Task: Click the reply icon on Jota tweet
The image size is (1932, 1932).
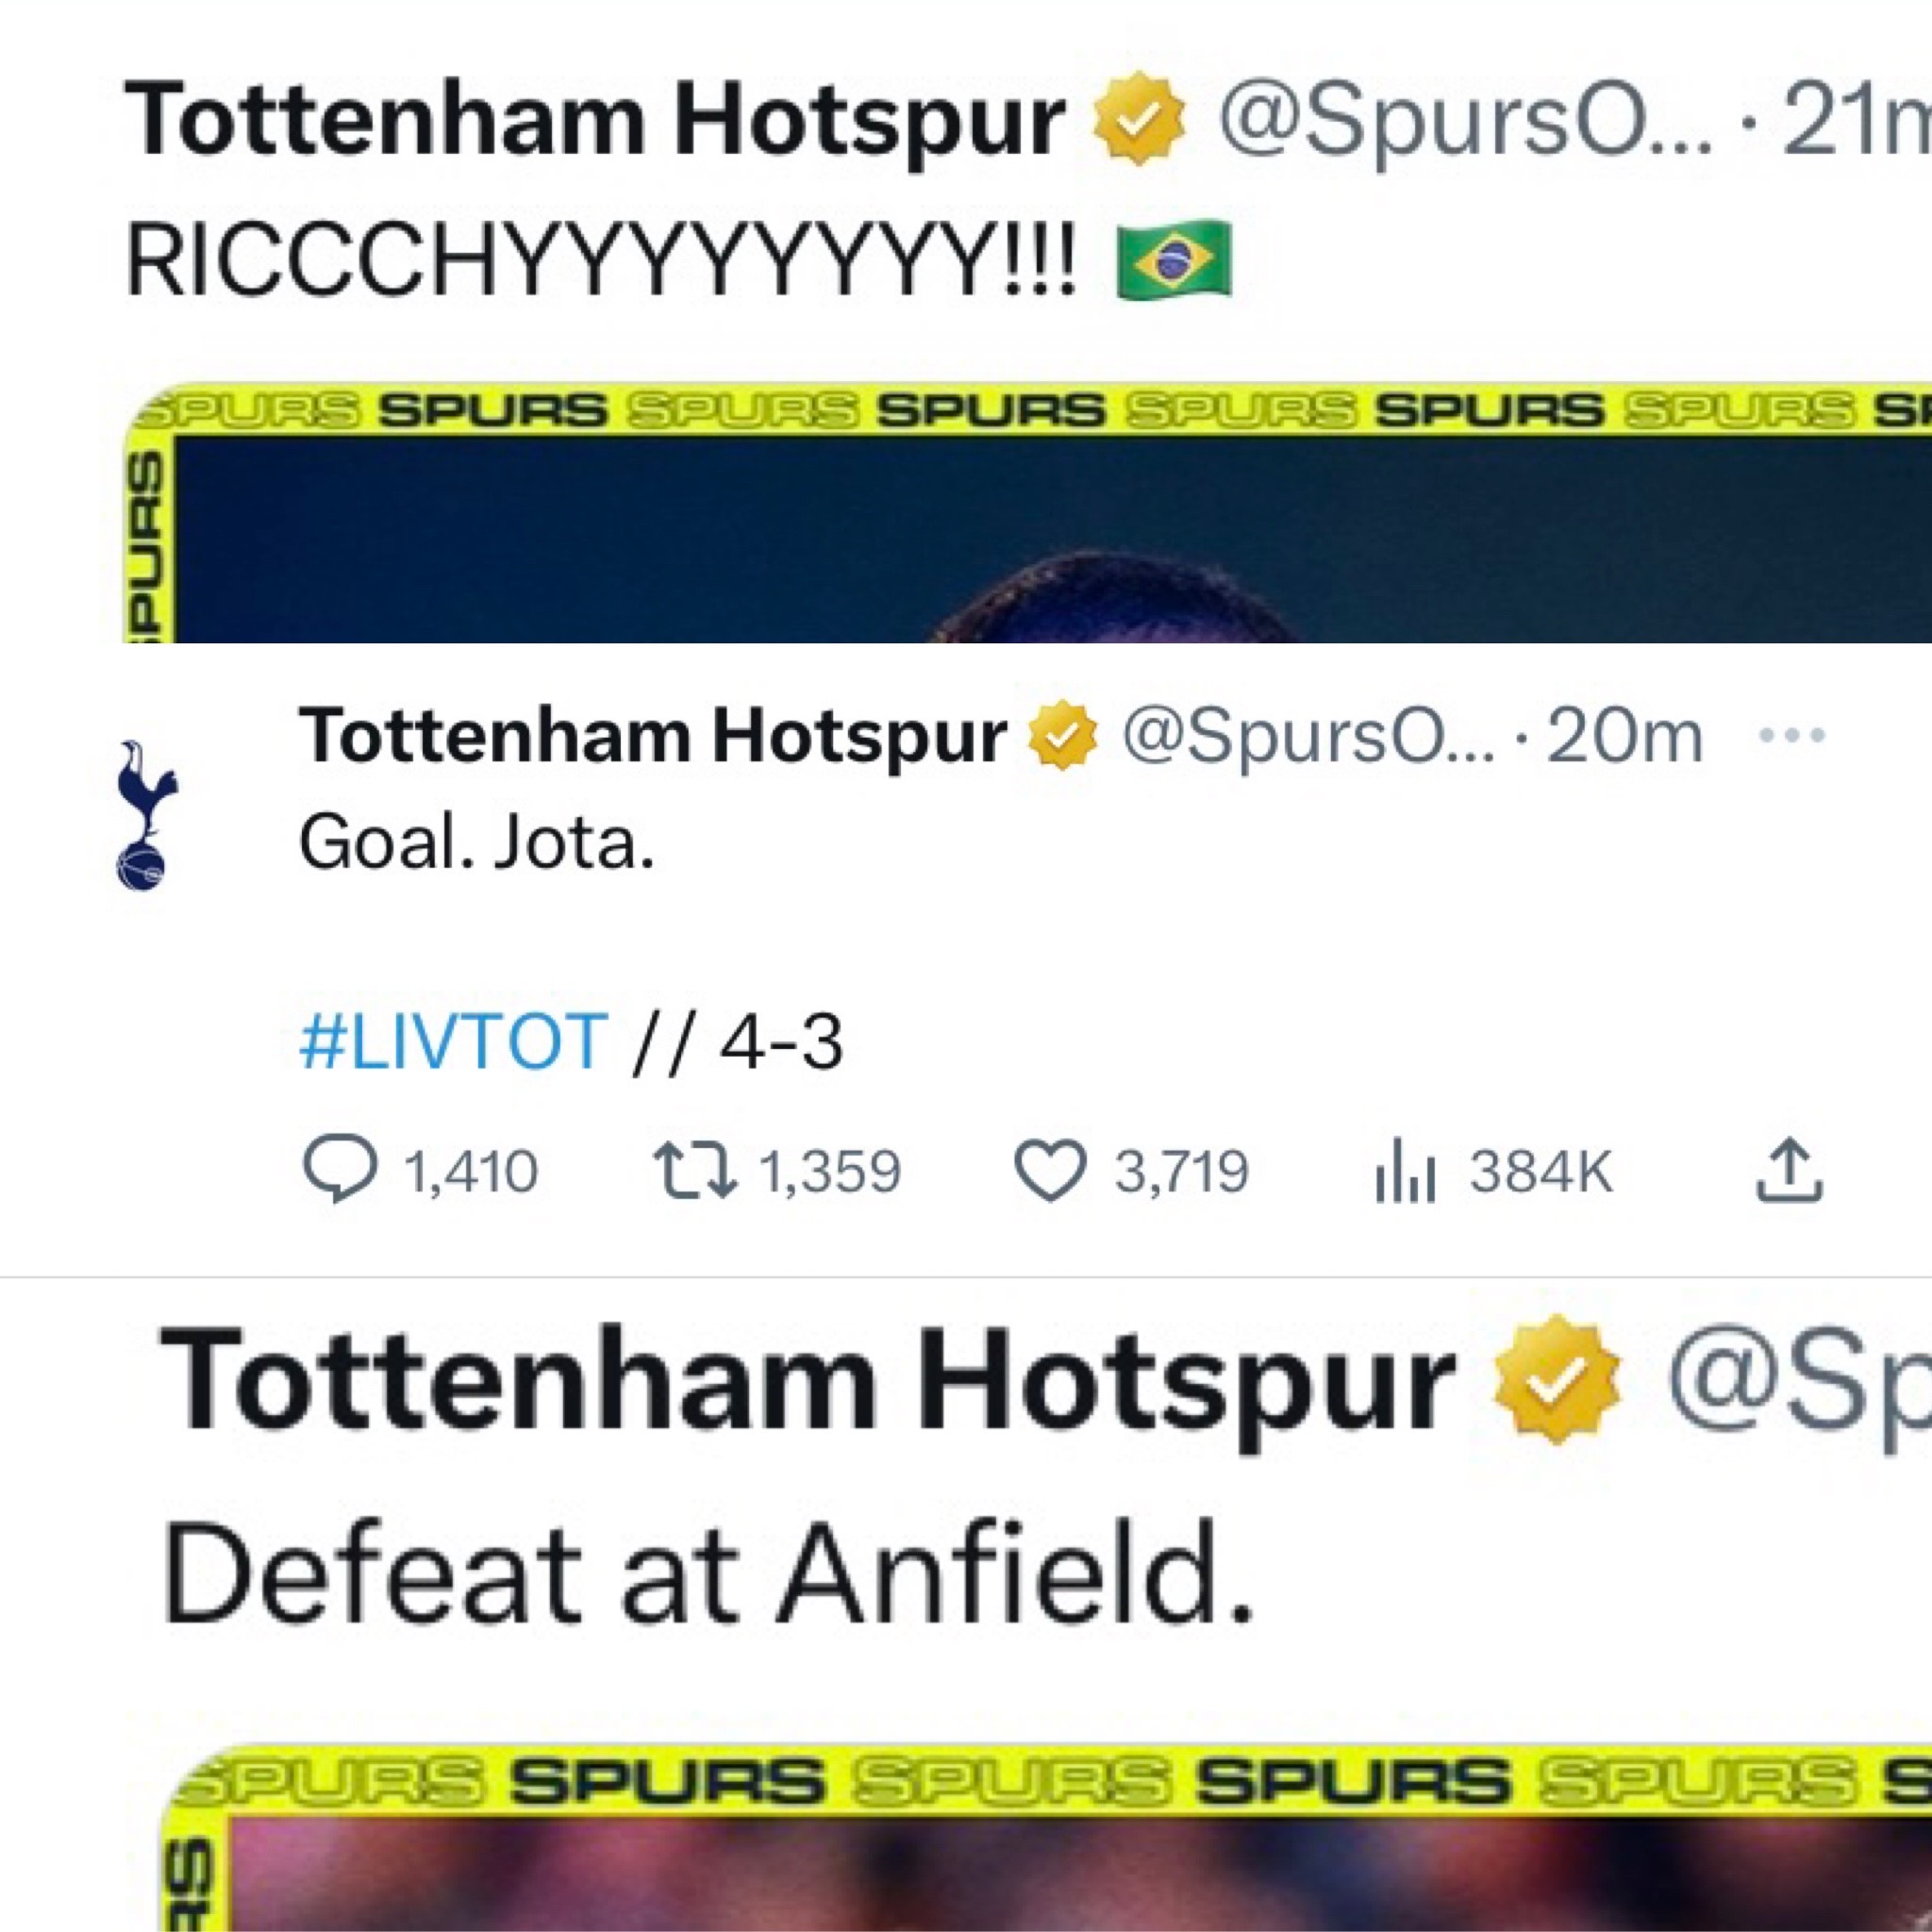Action: tap(341, 1170)
